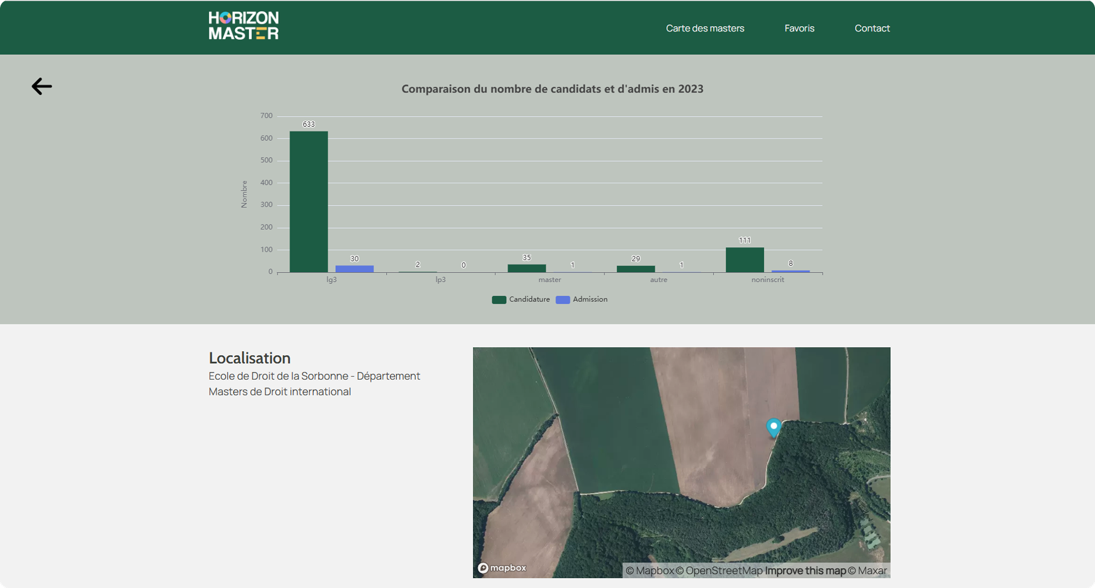Screen dimensions: 1095x588
Task: Click the © Maxar attribution link
Action: click(868, 571)
